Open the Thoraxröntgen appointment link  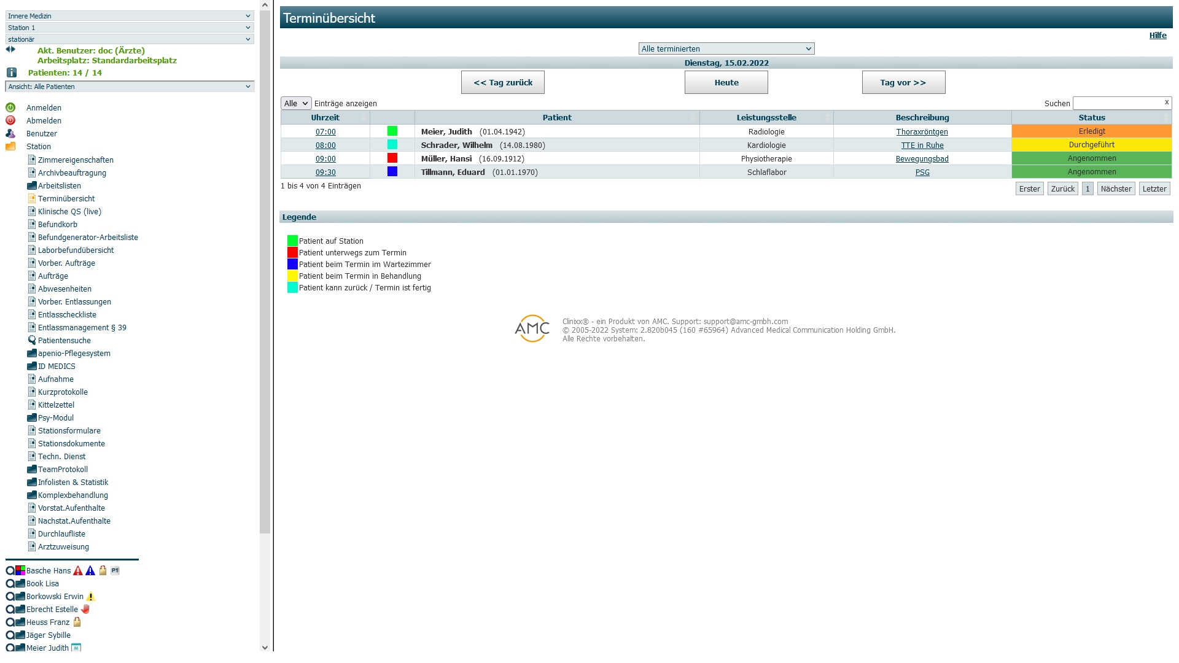point(922,132)
